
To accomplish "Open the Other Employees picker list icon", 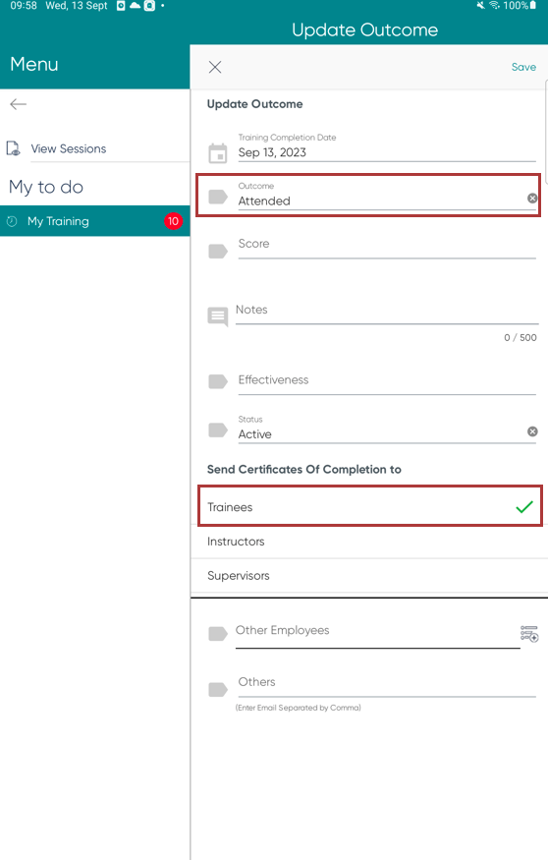I will (x=529, y=634).
